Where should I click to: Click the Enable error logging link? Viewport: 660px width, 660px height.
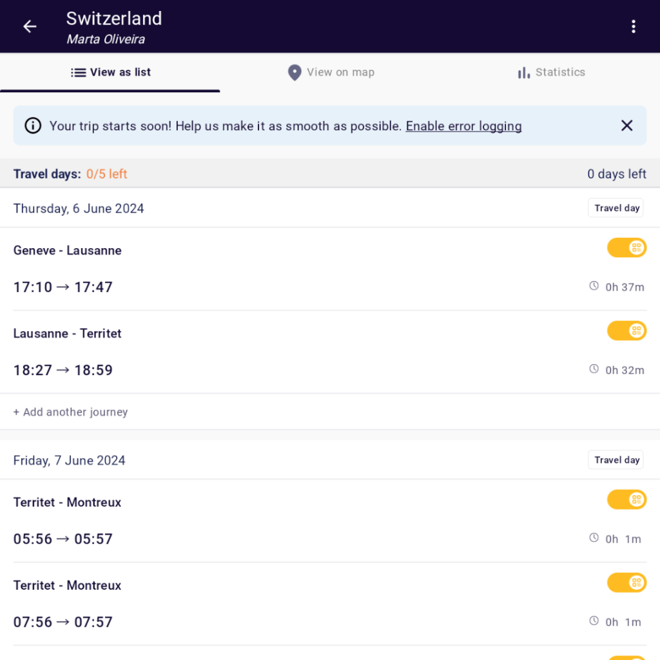pos(463,126)
